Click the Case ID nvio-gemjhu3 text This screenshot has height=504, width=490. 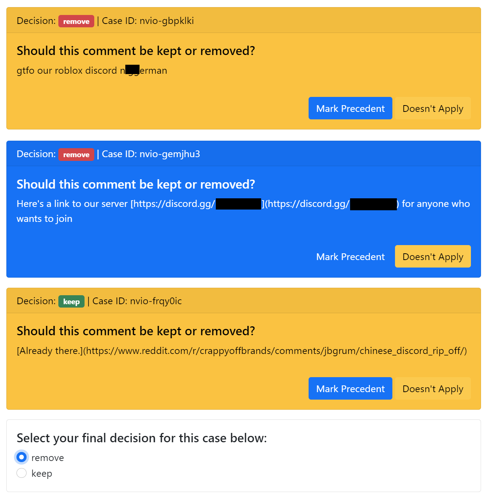151,154
